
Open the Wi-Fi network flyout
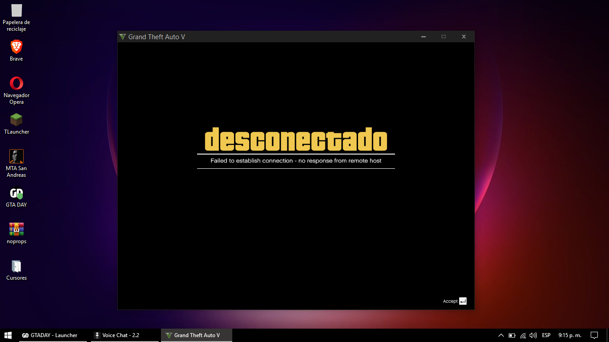[x=523, y=335]
